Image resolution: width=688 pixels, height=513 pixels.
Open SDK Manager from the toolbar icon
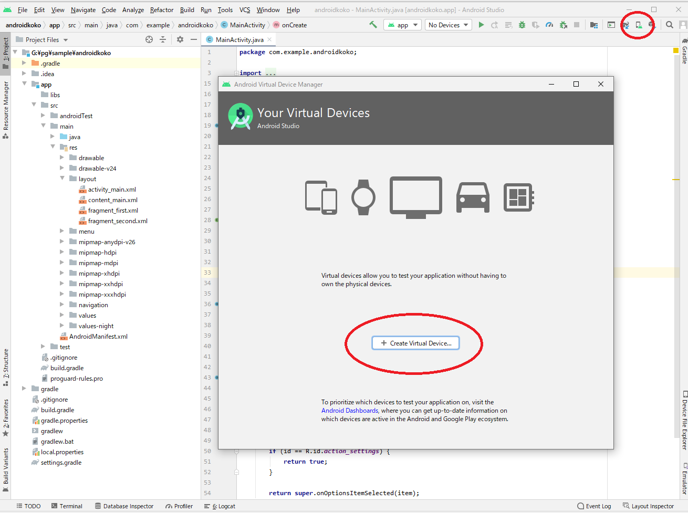[x=651, y=25]
